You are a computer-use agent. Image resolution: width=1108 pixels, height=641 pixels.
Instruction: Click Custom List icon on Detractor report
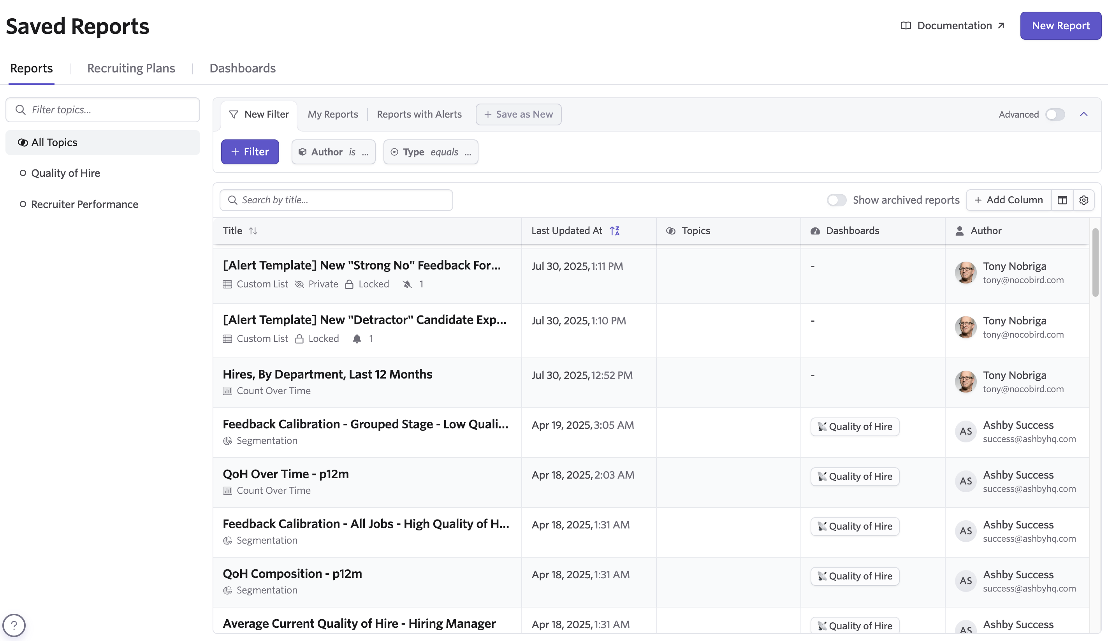tap(227, 339)
